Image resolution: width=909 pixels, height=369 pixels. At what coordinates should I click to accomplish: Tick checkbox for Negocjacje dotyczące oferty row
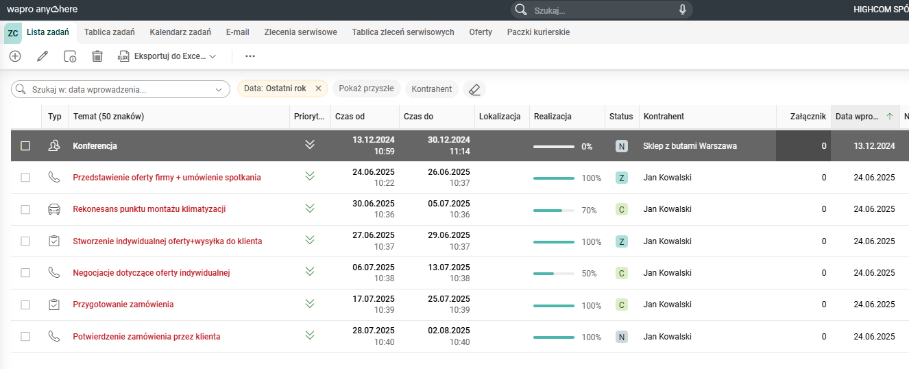25,273
